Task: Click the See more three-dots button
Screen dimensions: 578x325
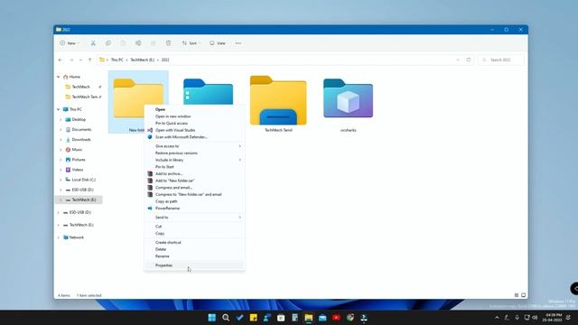Action: tap(238, 43)
